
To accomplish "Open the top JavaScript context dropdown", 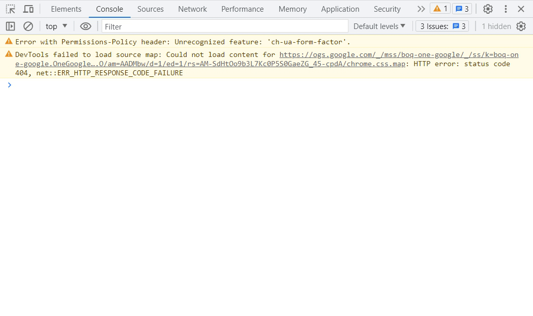I will pyautogui.click(x=56, y=26).
